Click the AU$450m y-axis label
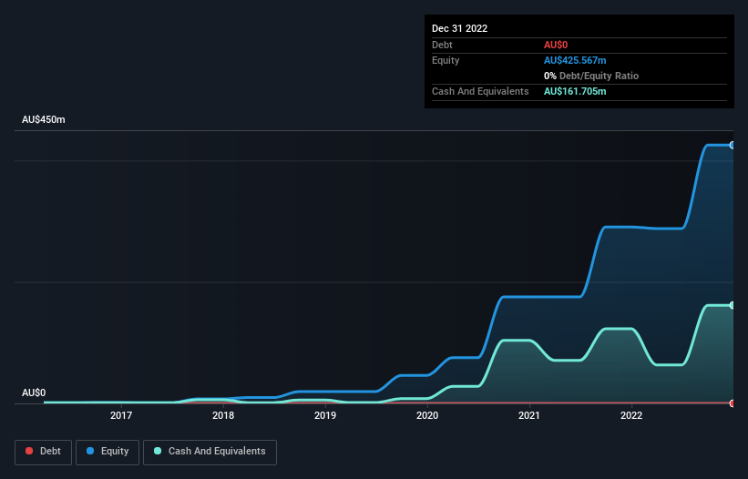748x479 pixels. click(44, 119)
